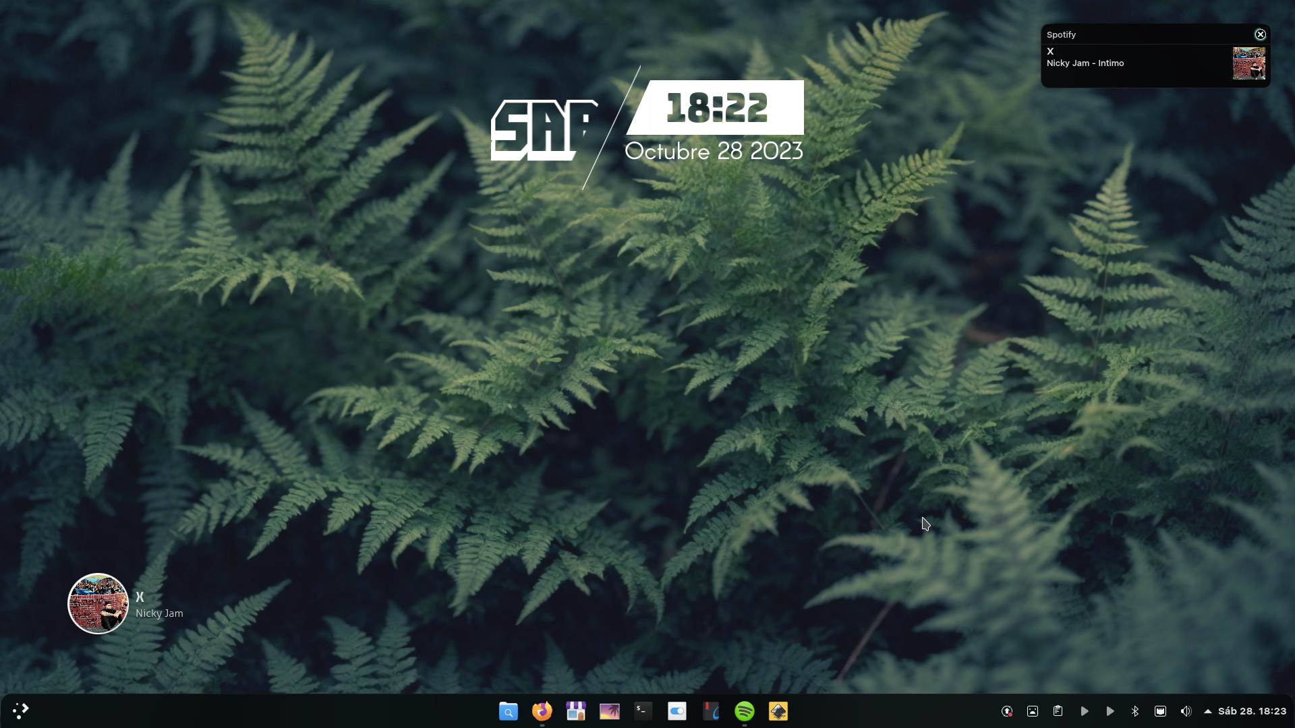Screen dimensions: 1295x728
Task: Open the calendar from the panel clock
Action: (1253, 711)
